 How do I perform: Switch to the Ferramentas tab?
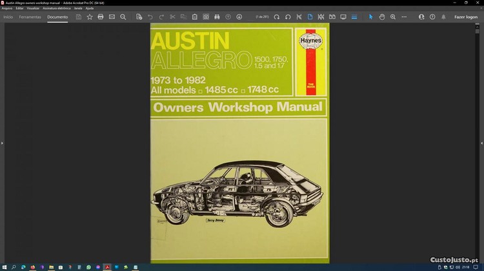pos(30,17)
